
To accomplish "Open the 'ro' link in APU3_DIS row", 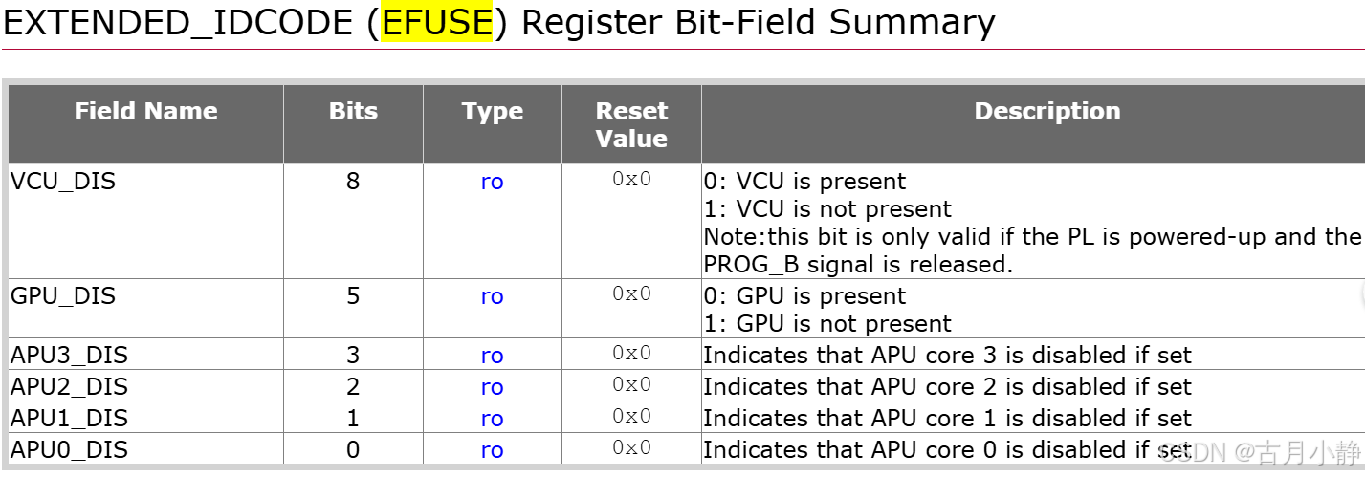I will pos(492,356).
